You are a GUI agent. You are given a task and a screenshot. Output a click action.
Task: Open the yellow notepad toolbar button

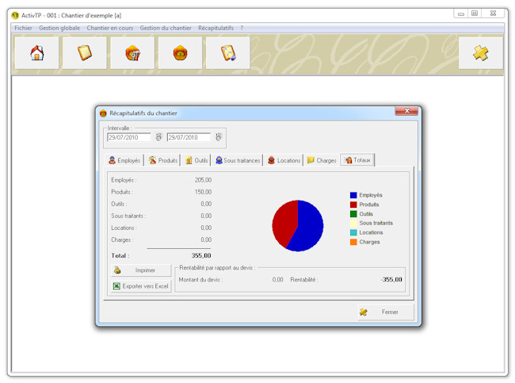(x=85, y=53)
